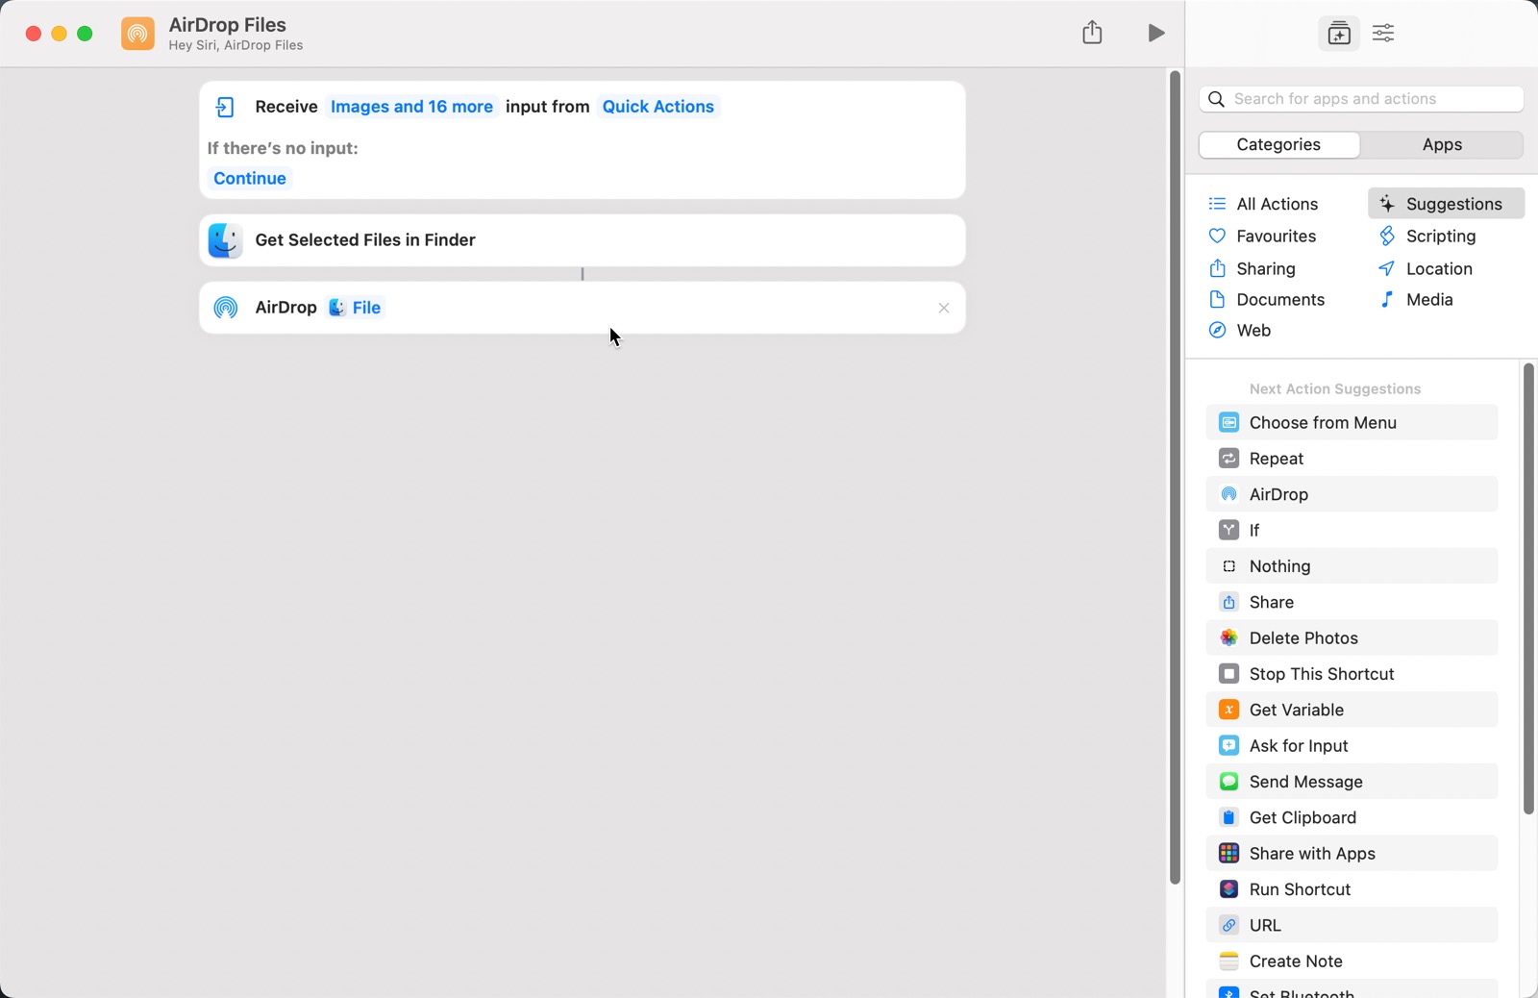
Task: Open the Share shortcut button
Action: pos(1092,33)
